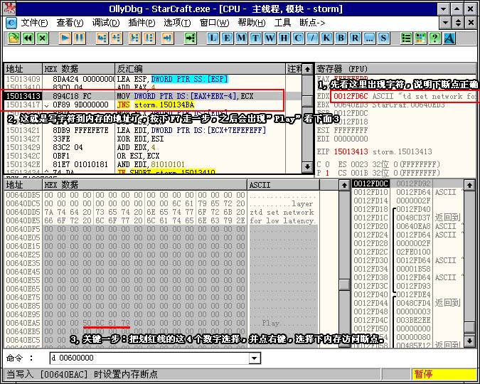Open Windows list with W button

pos(270,38)
